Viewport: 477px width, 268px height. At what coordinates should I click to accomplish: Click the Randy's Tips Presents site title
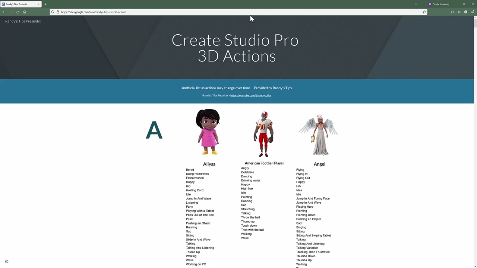coord(23,21)
